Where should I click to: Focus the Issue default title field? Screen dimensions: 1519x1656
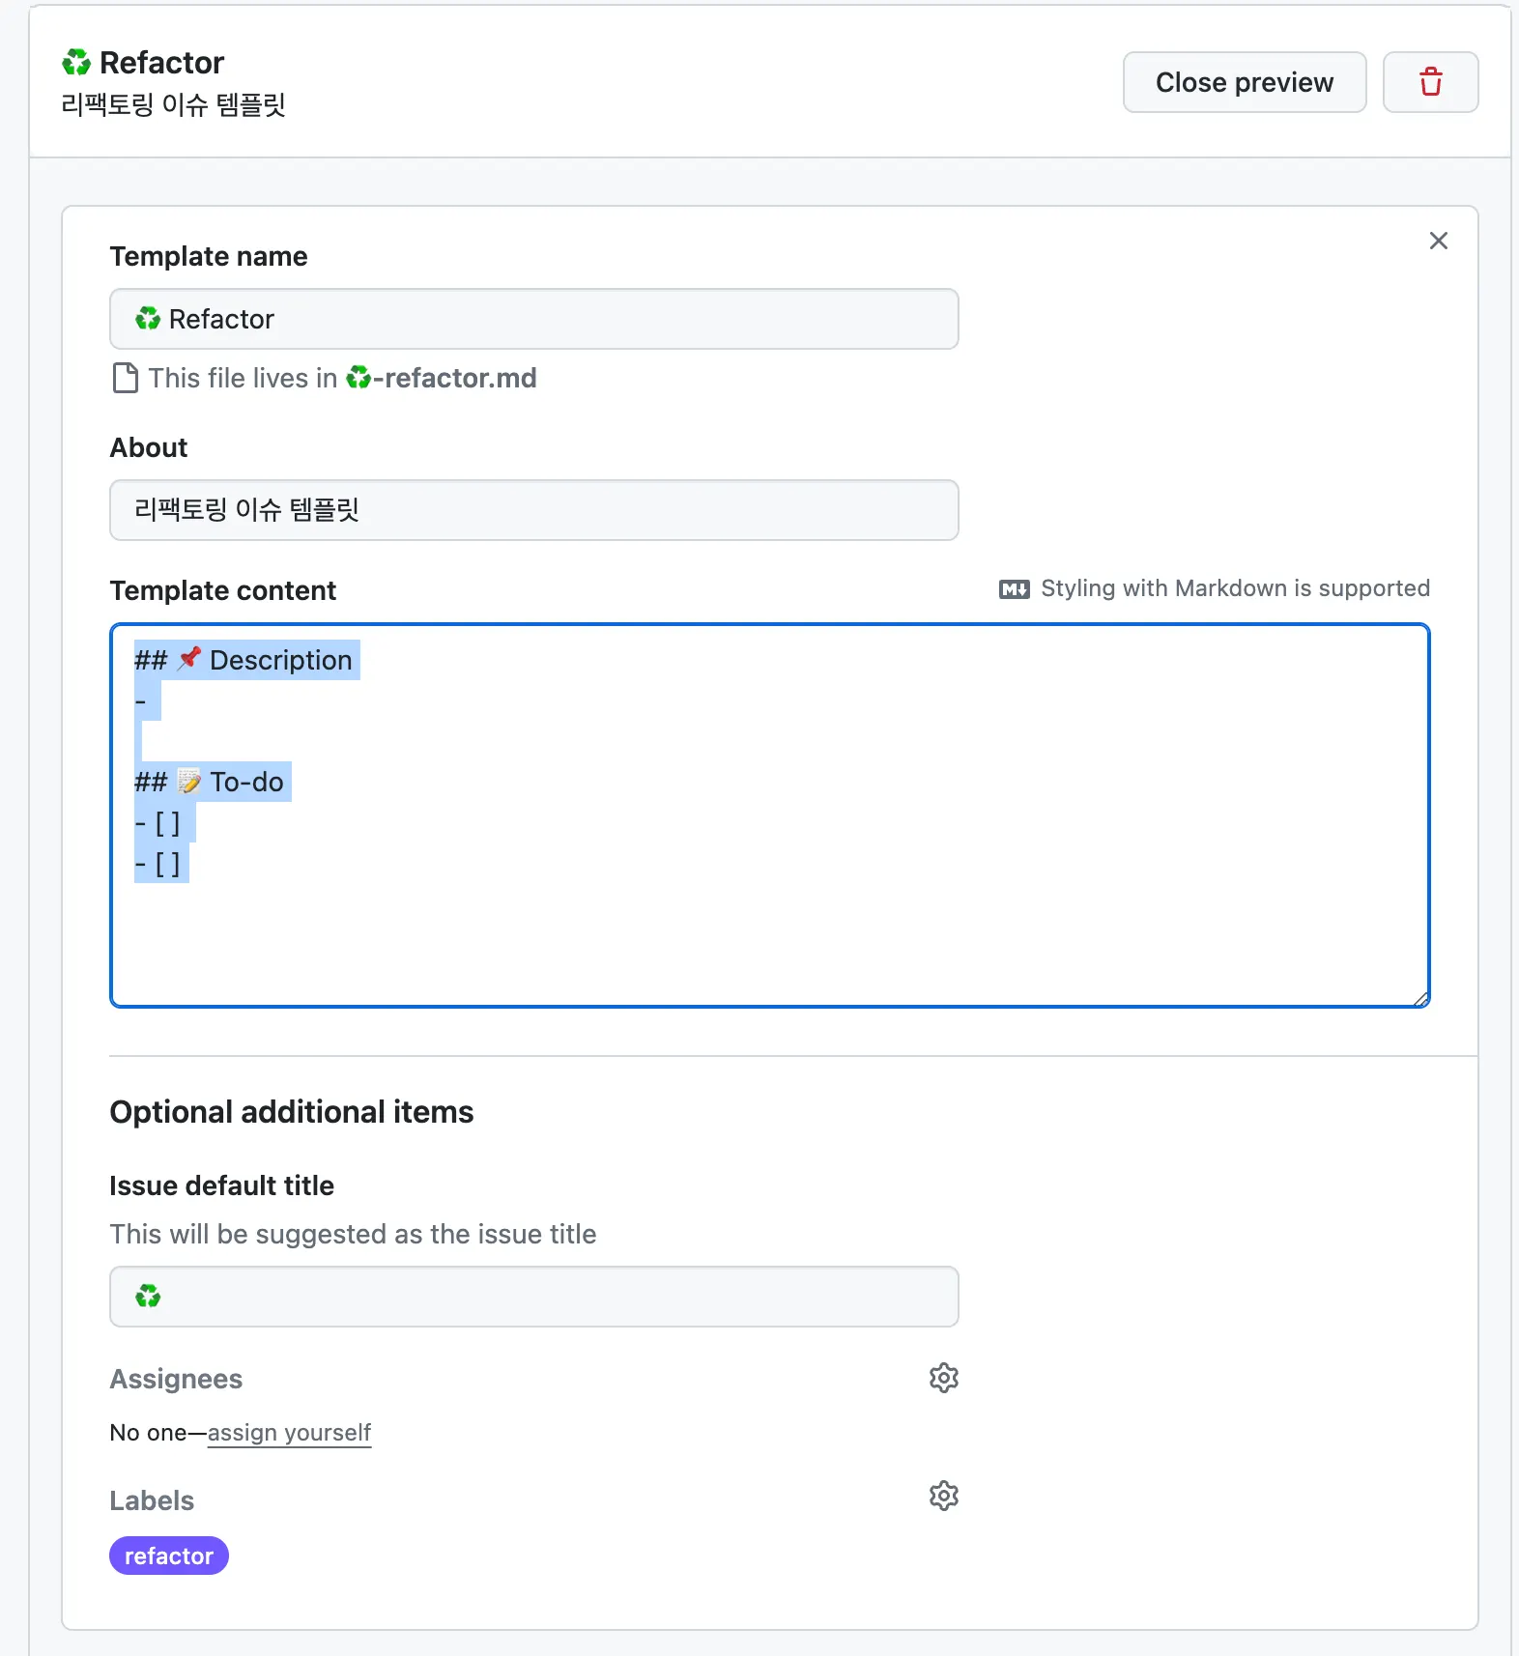(533, 1297)
